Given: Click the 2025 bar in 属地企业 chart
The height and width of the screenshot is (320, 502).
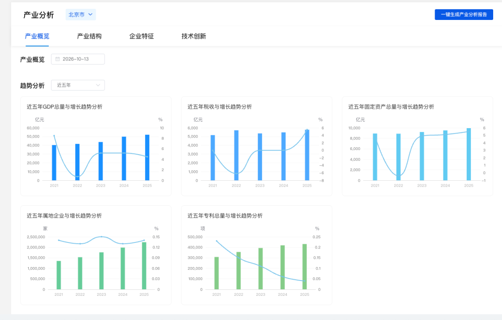Looking at the screenshot, I should click(144, 266).
